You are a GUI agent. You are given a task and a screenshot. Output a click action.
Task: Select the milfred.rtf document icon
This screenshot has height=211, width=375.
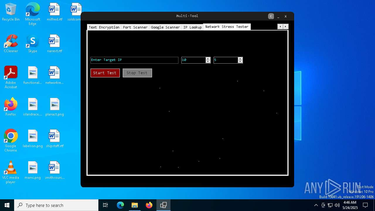click(x=54, y=12)
